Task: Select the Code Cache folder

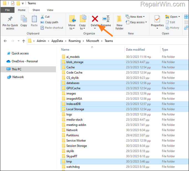Action: coord(124,73)
